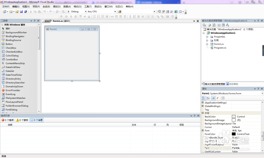Switch to the 起始页 start page tab
264x158 pixels.
tap(48, 21)
